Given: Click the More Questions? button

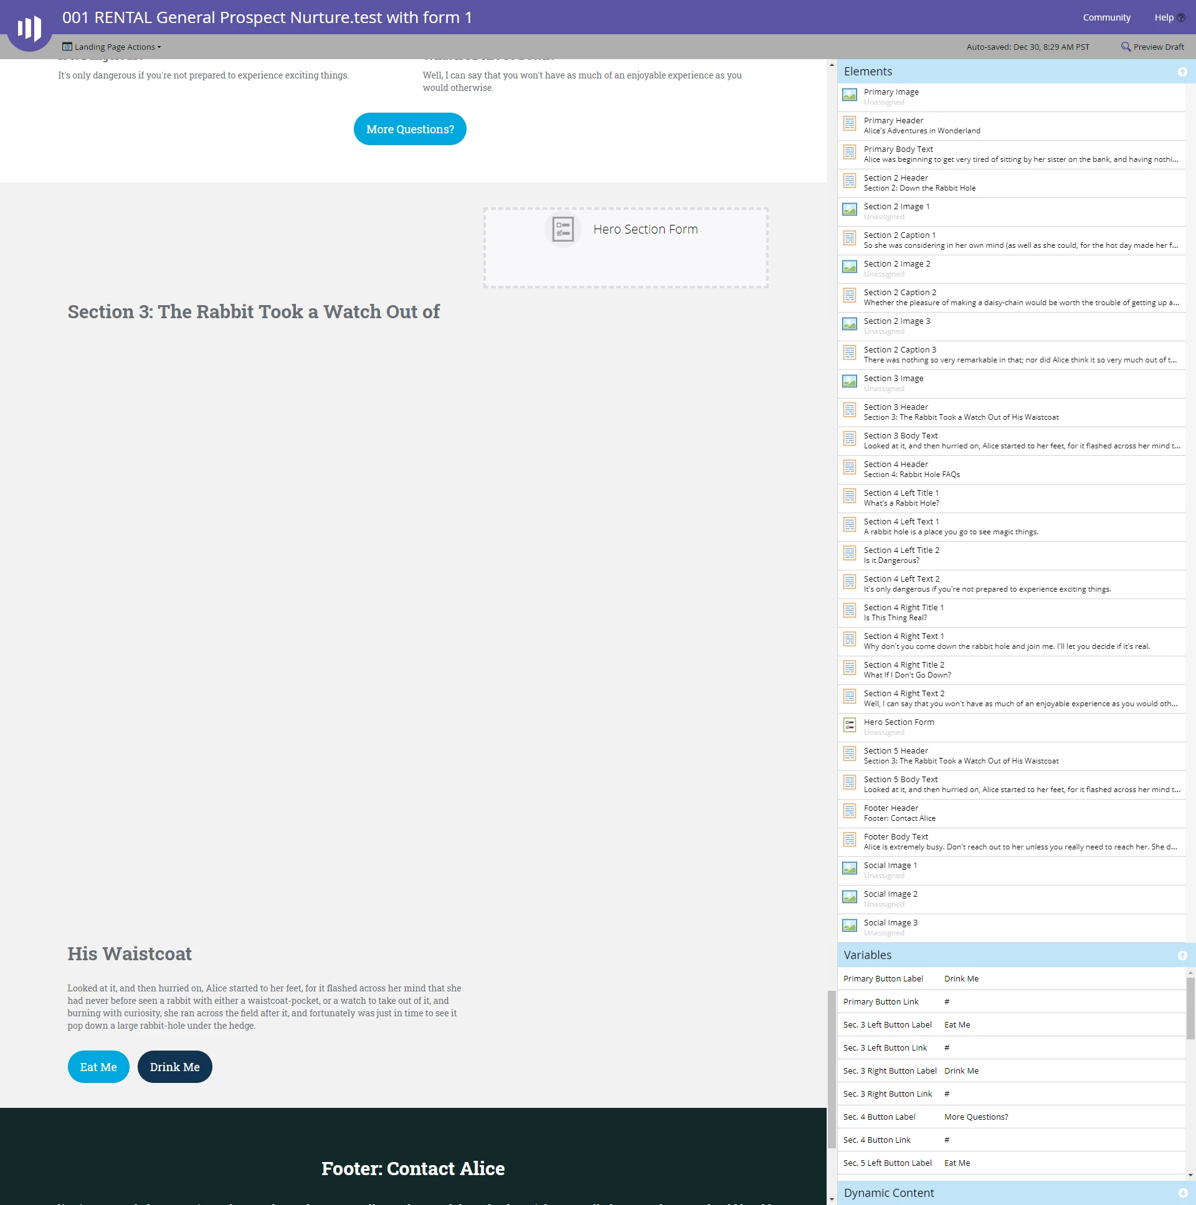Looking at the screenshot, I should [x=410, y=129].
